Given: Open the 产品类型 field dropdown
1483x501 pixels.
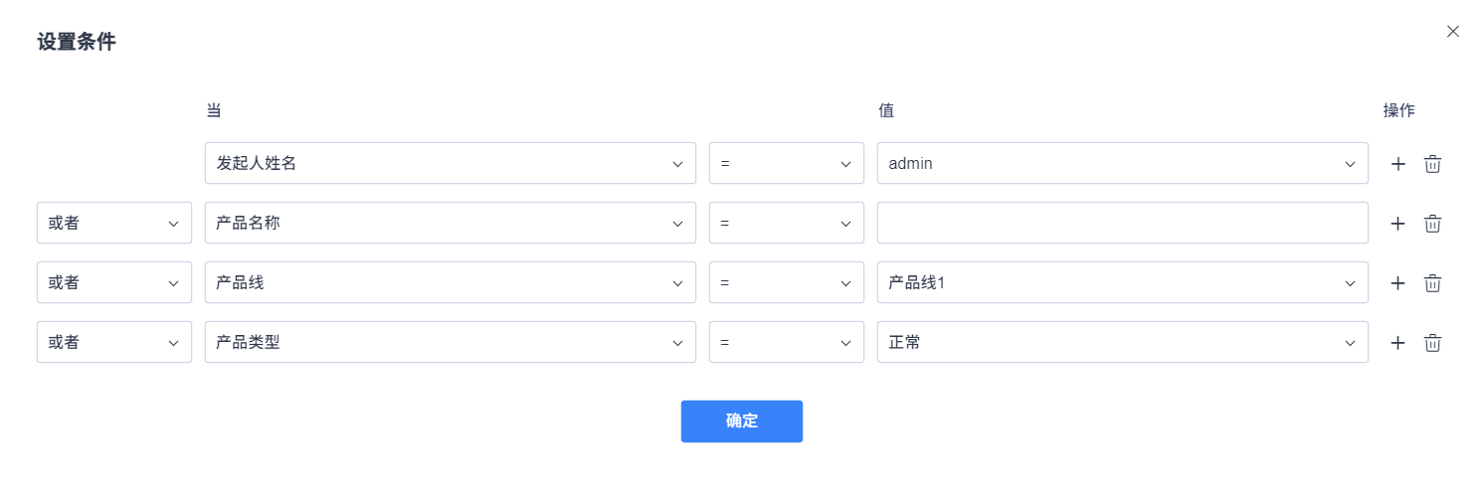Looking at the screenshot, I should (x=451, y=342).
